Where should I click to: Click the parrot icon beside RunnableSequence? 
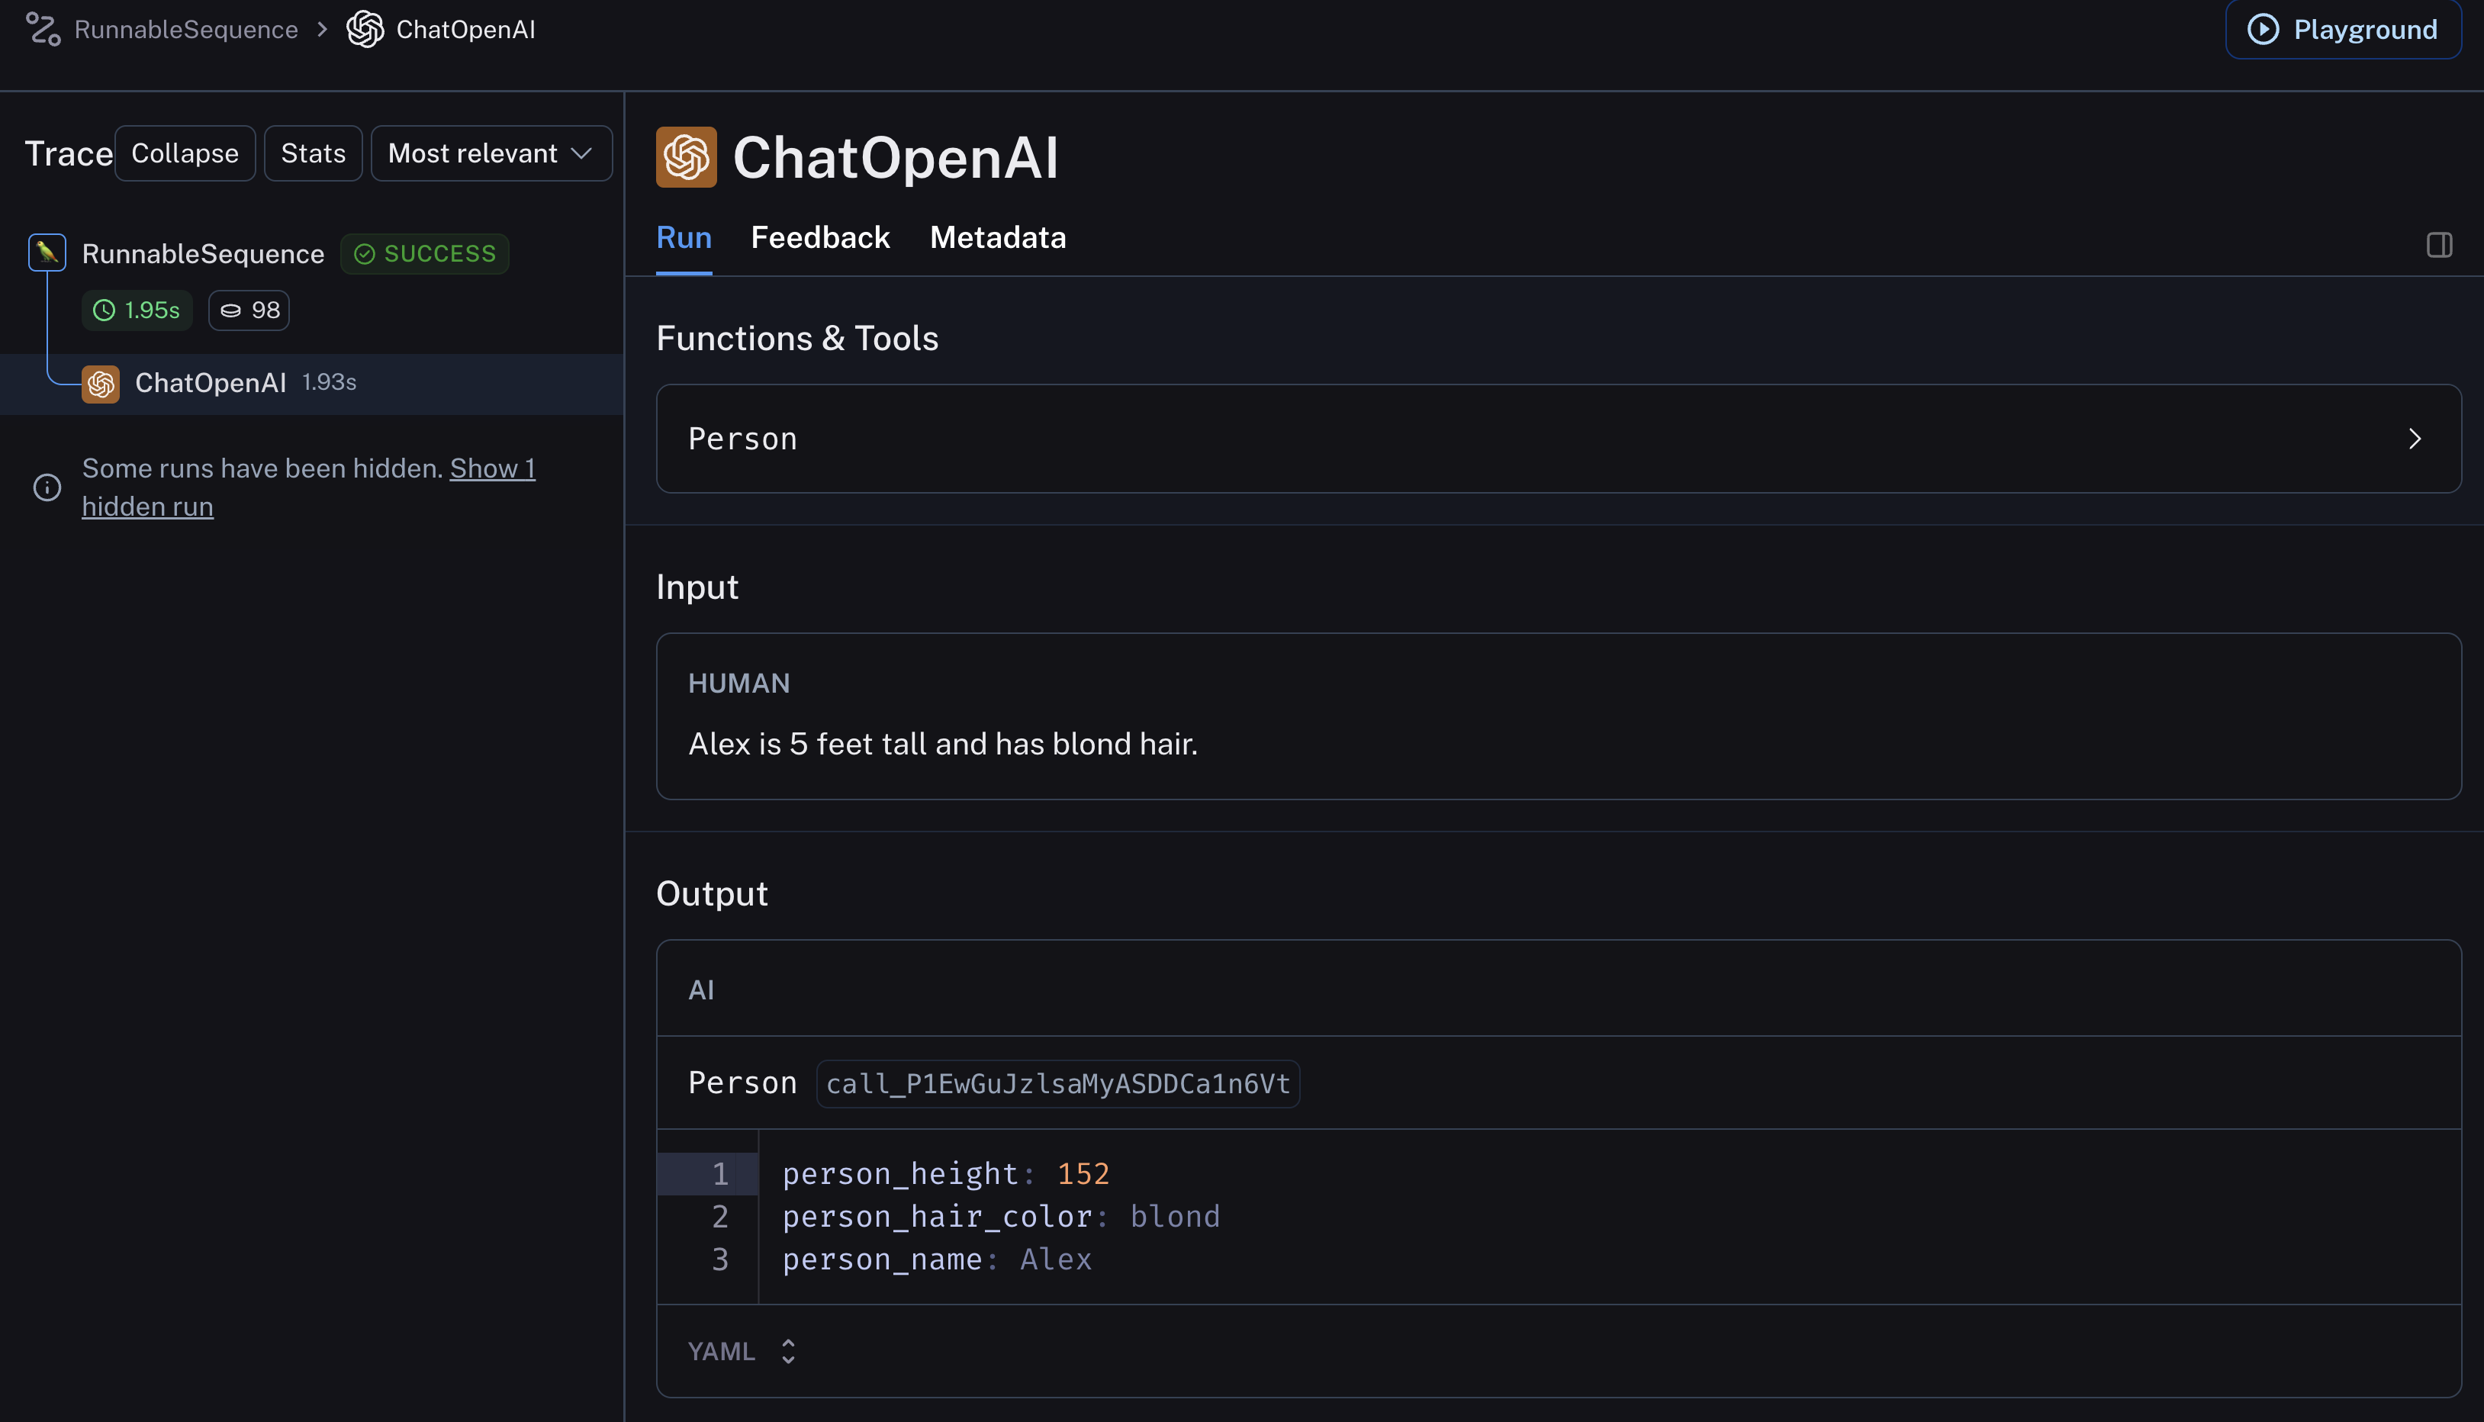[47, 253]
